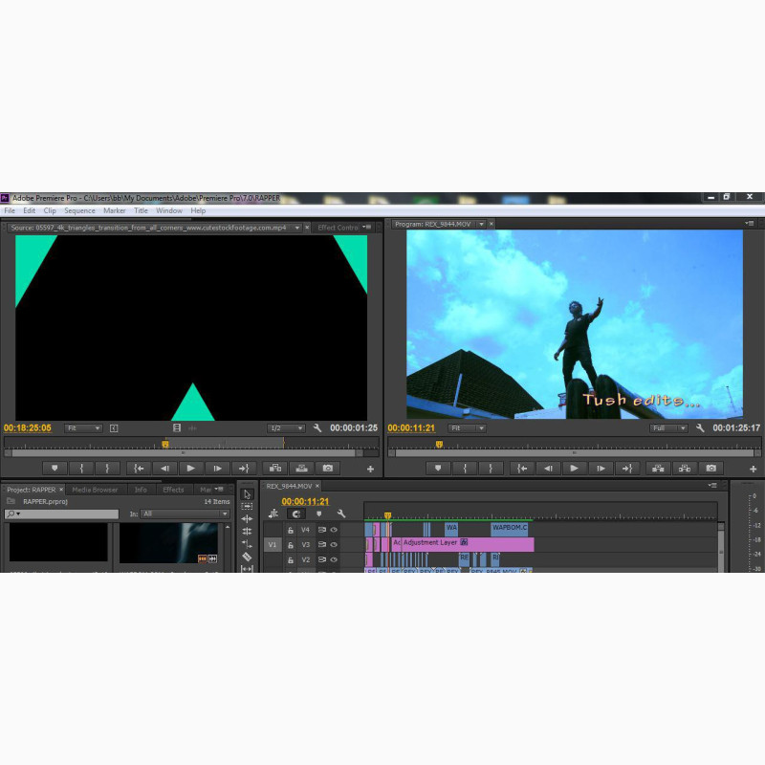Select the Selection tool arrow

247,494
